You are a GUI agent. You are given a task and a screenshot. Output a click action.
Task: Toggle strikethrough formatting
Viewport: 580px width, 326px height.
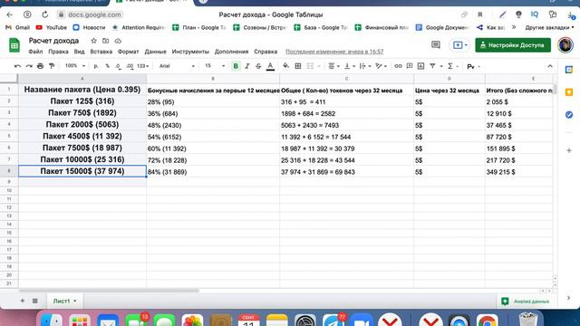tap(258, 66)
